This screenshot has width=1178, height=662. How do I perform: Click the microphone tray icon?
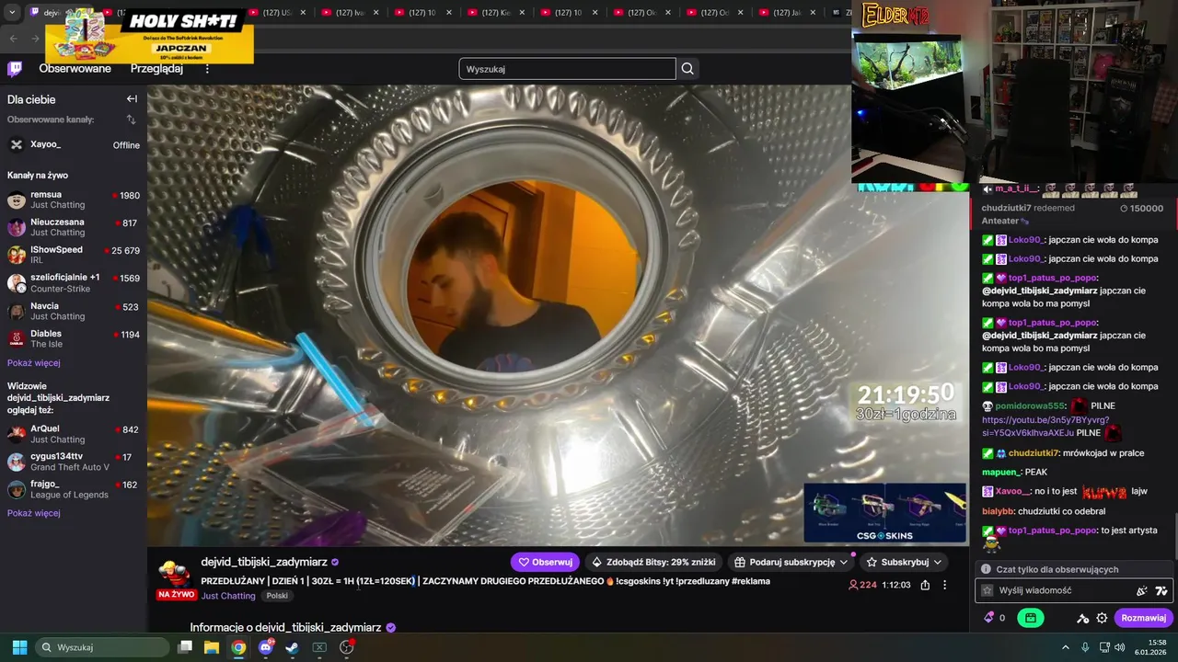click(x=1085, y=647)
